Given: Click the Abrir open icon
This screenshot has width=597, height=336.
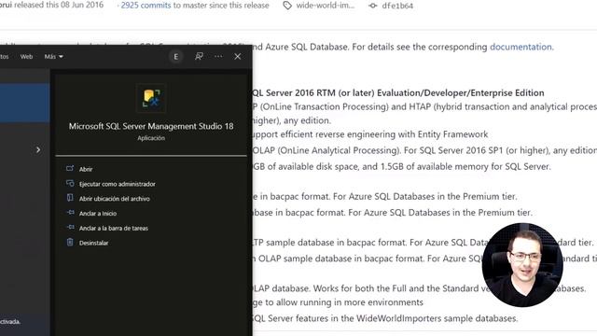Looking at the screenshot, I should pyautogui.click(x=70, y=168).
